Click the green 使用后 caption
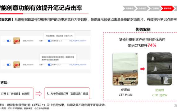The image size is (177, 111). click(160, 90)
